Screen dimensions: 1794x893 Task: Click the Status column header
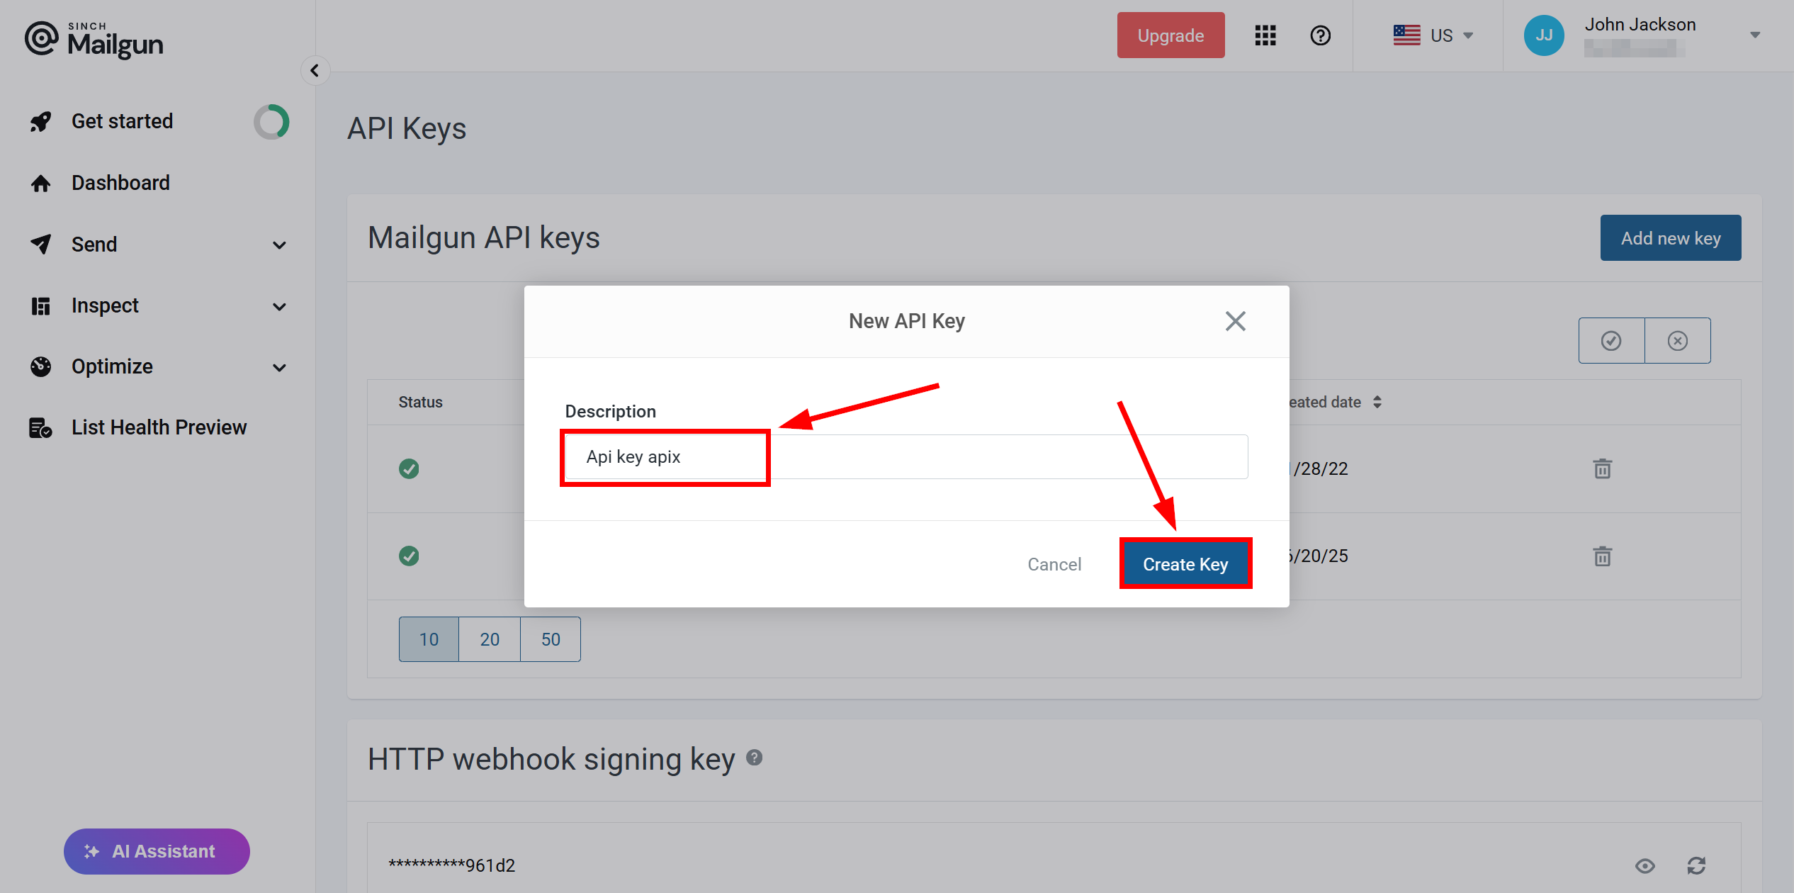coord(420,403)
